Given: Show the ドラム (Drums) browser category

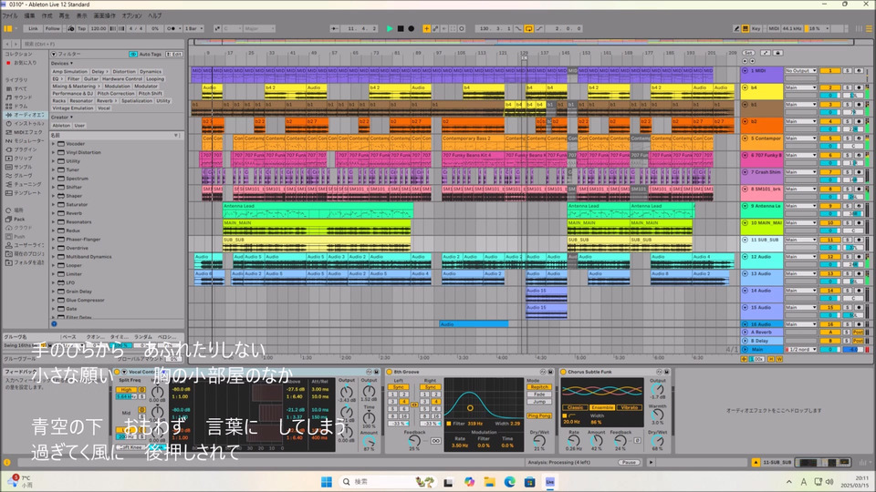Looking at the screenshot, I should (x=20, y=106).
